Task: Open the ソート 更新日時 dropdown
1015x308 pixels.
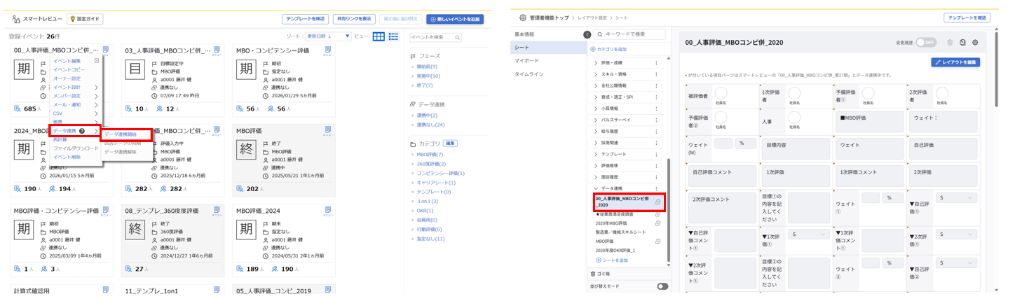Action: [328, 36]
